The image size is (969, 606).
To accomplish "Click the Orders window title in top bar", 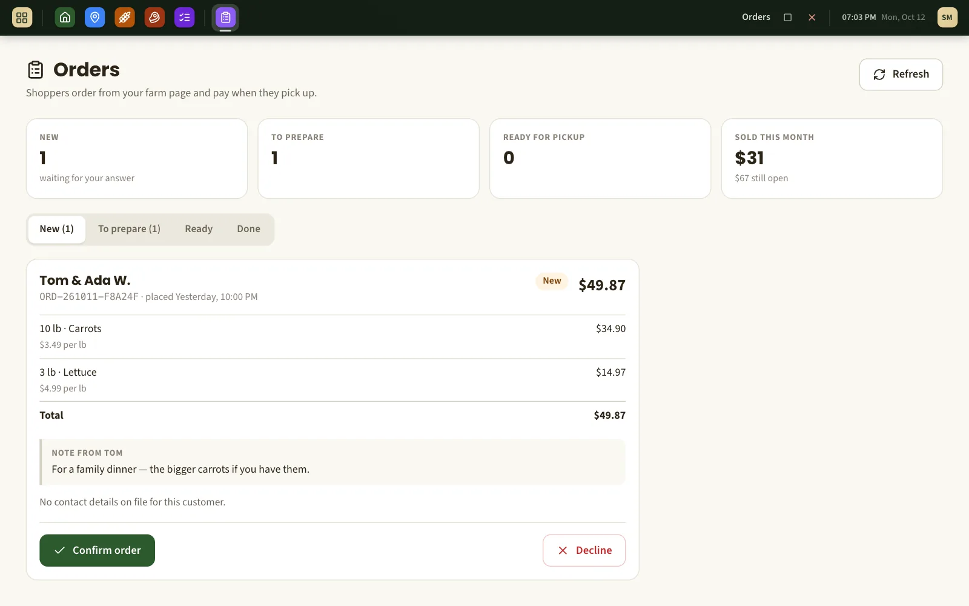I will point(756,18).
